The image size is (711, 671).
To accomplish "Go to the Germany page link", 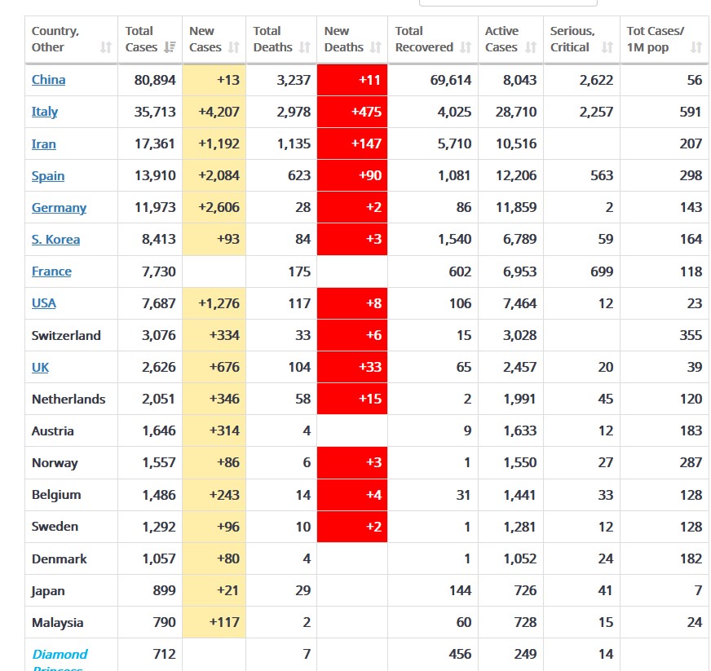I will [59, 208].
